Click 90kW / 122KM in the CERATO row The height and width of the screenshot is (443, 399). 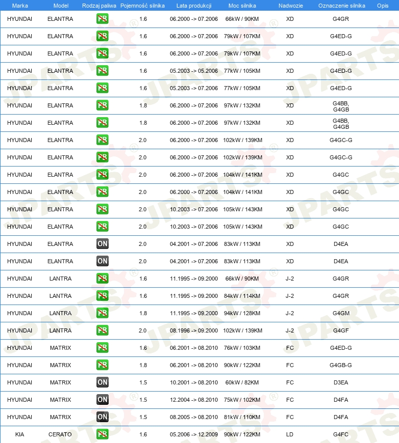242,434
